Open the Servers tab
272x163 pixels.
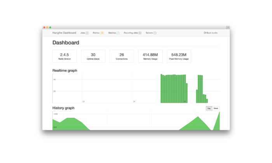[151, 33]
